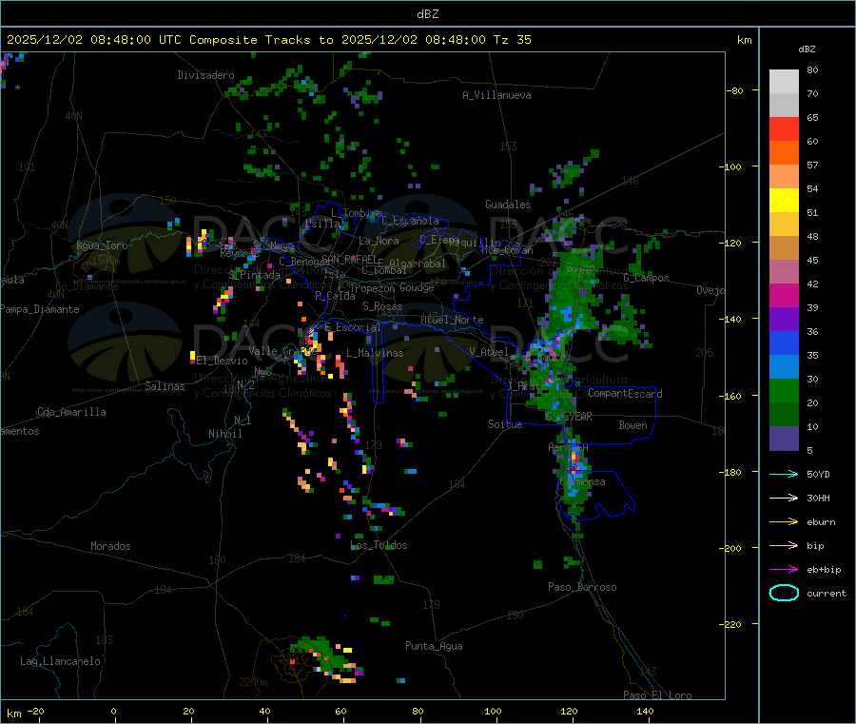Click the -80 km axis tick label
The image size is (856, 724).
coord(735,90)
